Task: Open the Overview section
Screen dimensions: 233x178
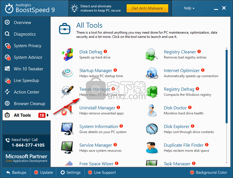Action: (x=27, y=22)
